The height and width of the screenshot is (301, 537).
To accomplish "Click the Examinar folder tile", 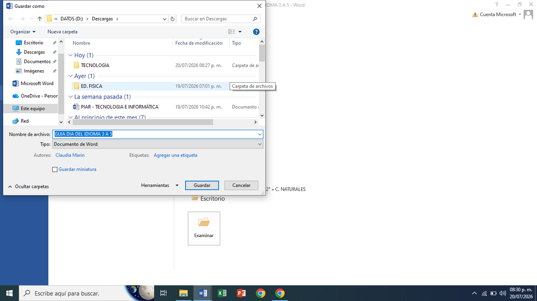I will [x=204, y=228].
